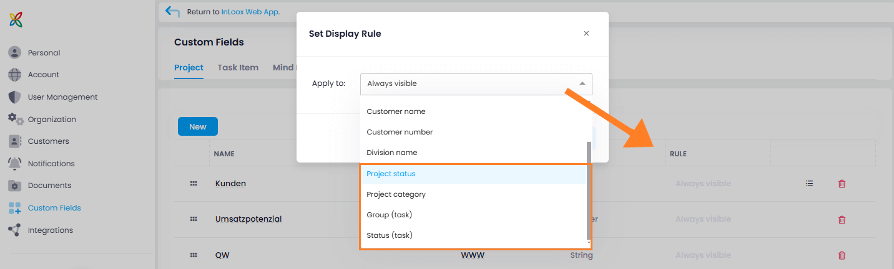Select Custom Fields in sidebar
This screenshot has height=269, width=894.
point(54,208)
